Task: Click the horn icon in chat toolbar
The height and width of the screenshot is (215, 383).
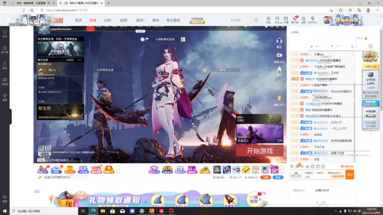Action: click(x=303, y=166)
